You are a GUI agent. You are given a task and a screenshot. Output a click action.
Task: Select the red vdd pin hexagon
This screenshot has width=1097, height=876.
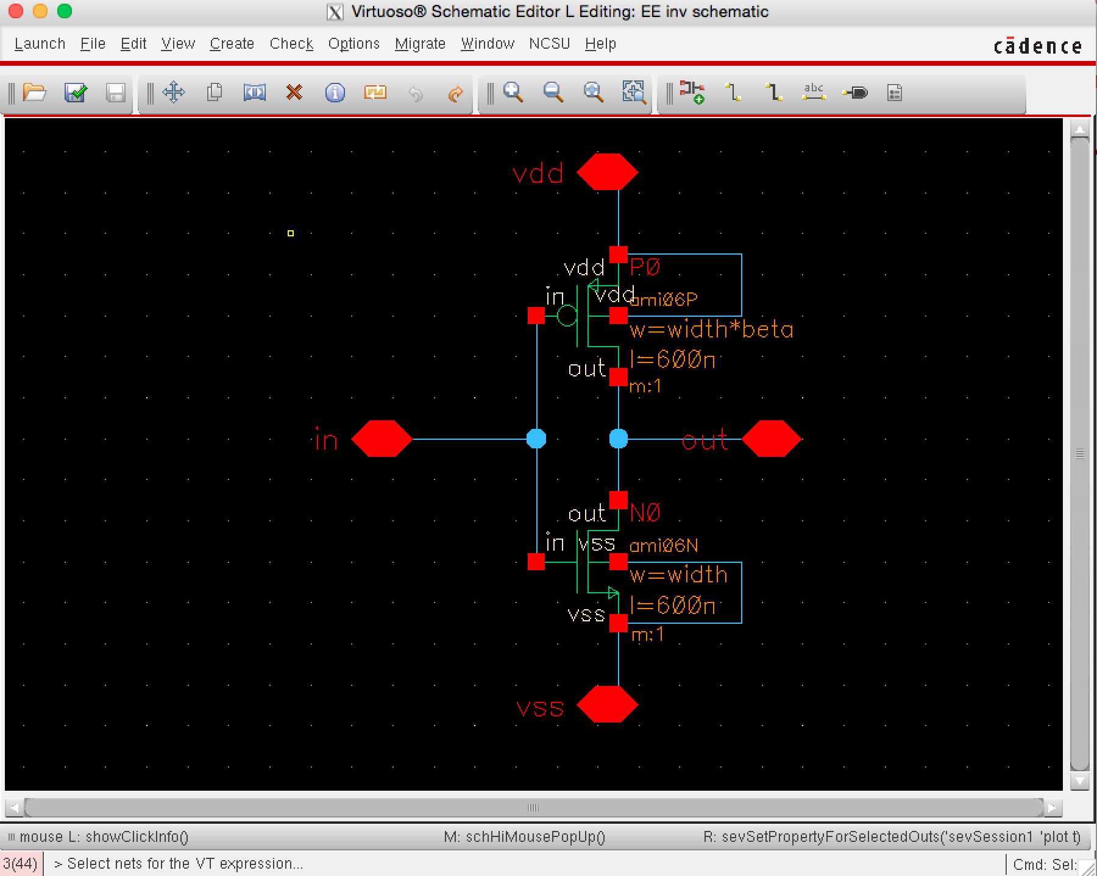tap(607, 172)
